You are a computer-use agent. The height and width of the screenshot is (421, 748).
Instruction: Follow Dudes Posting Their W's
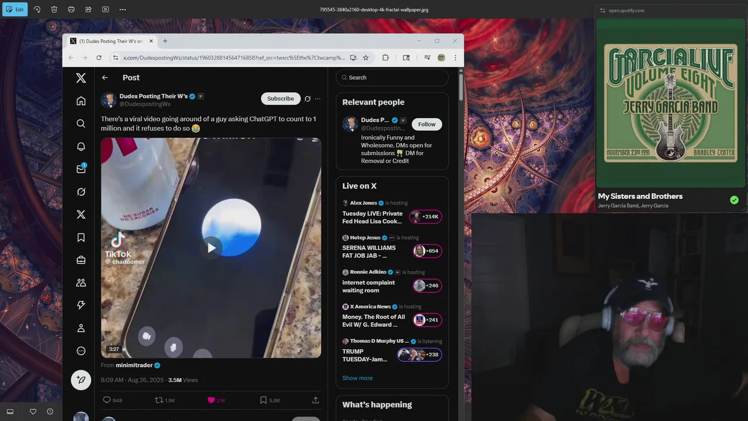point(427,124)
